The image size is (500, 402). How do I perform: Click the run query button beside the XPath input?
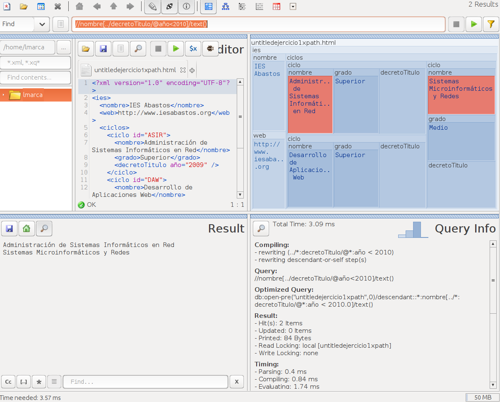point(474,24)
